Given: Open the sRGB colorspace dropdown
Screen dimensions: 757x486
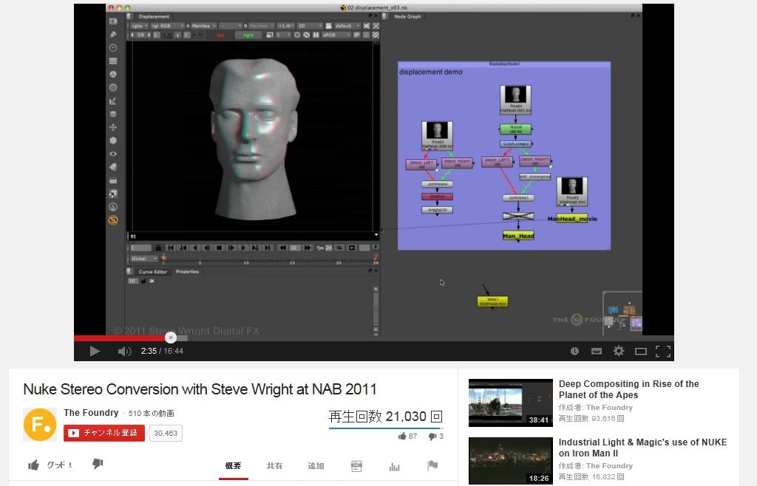Looking at the screenshot, I should (336, 35).
